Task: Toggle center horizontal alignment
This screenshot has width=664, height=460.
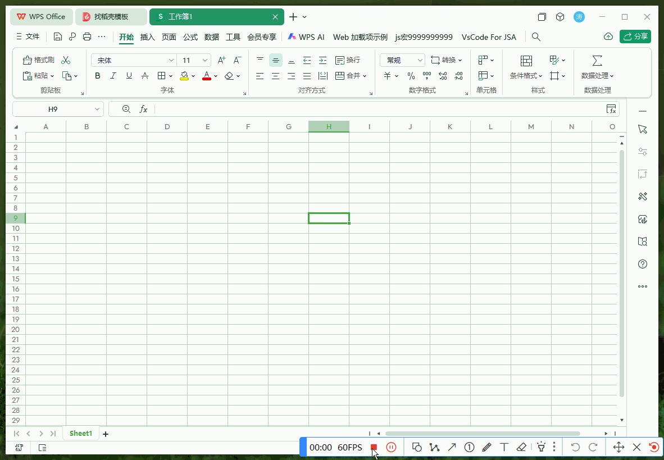Action: 276,76
